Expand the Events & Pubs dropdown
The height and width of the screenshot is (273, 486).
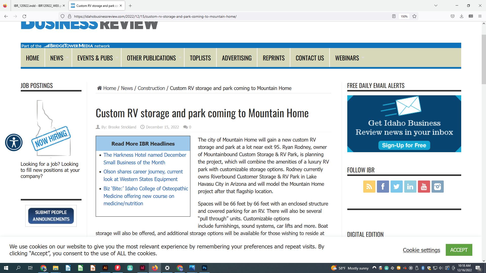pyautogui.click(x=97, y=58)
